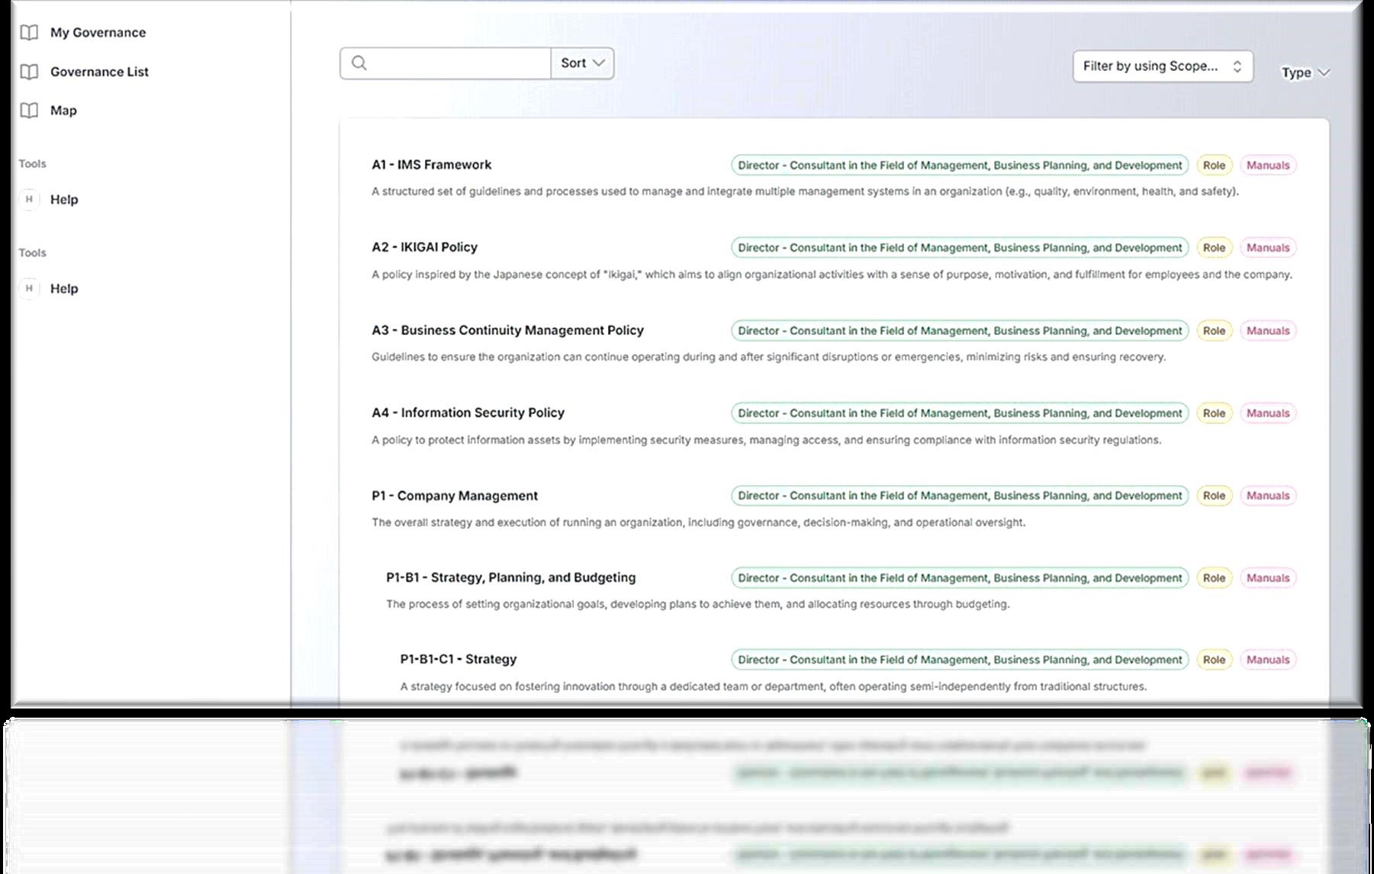Open Help under second Tools section
The height and width of the screenshot is (874, 1374).
pyautogui.click(x=64, y=289)
